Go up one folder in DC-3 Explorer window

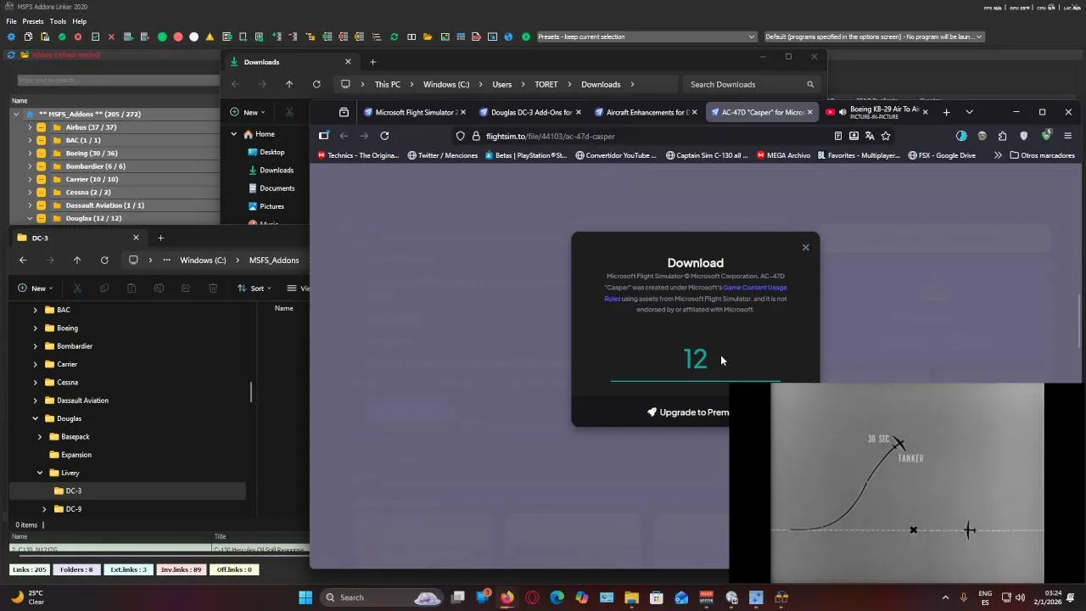click(76, 260)
